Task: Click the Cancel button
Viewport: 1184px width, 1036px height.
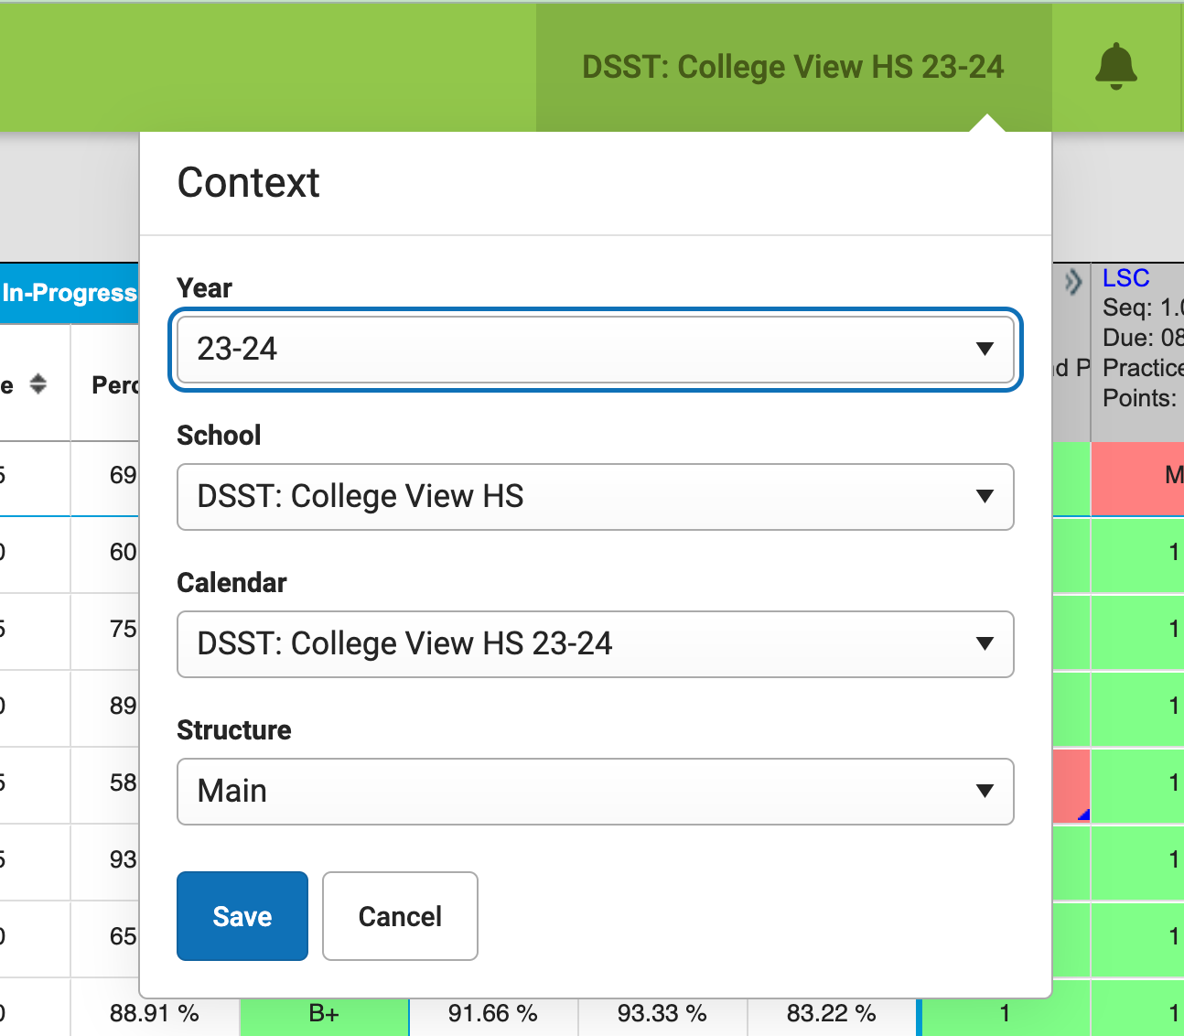Action: [399, 916]
